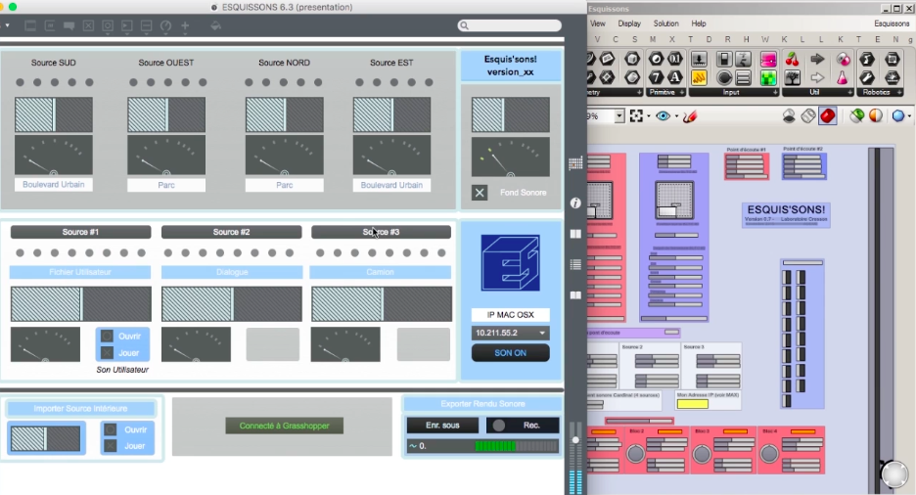Open the Max toolbar leftmost dropdown arrow
916x495 pixels.
(x=7, y=26)
